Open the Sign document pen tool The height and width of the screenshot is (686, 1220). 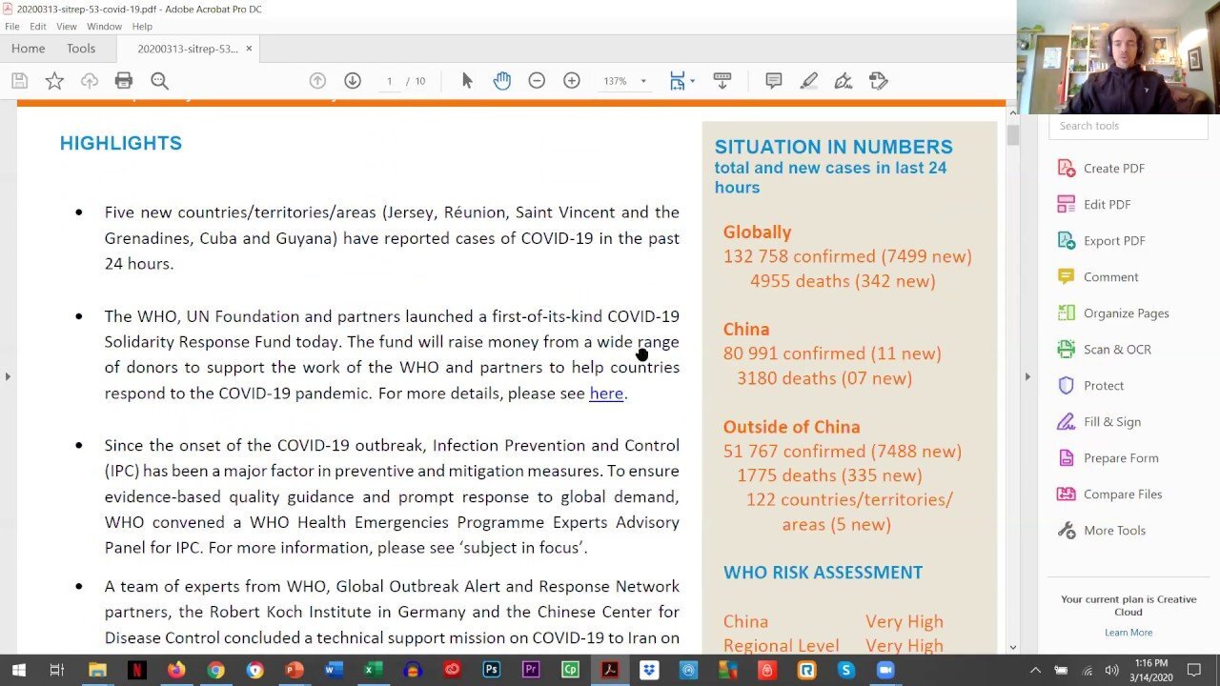[x=844, y=81]
